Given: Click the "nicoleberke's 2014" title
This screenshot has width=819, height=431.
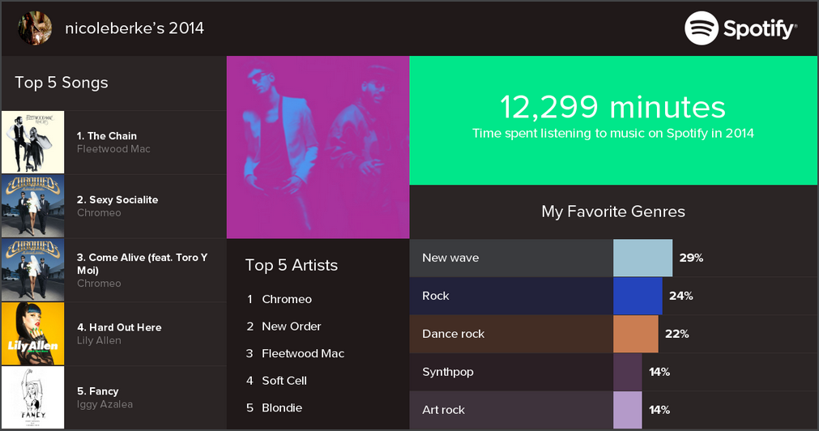Looking at the screenshot, I should 134,28.
